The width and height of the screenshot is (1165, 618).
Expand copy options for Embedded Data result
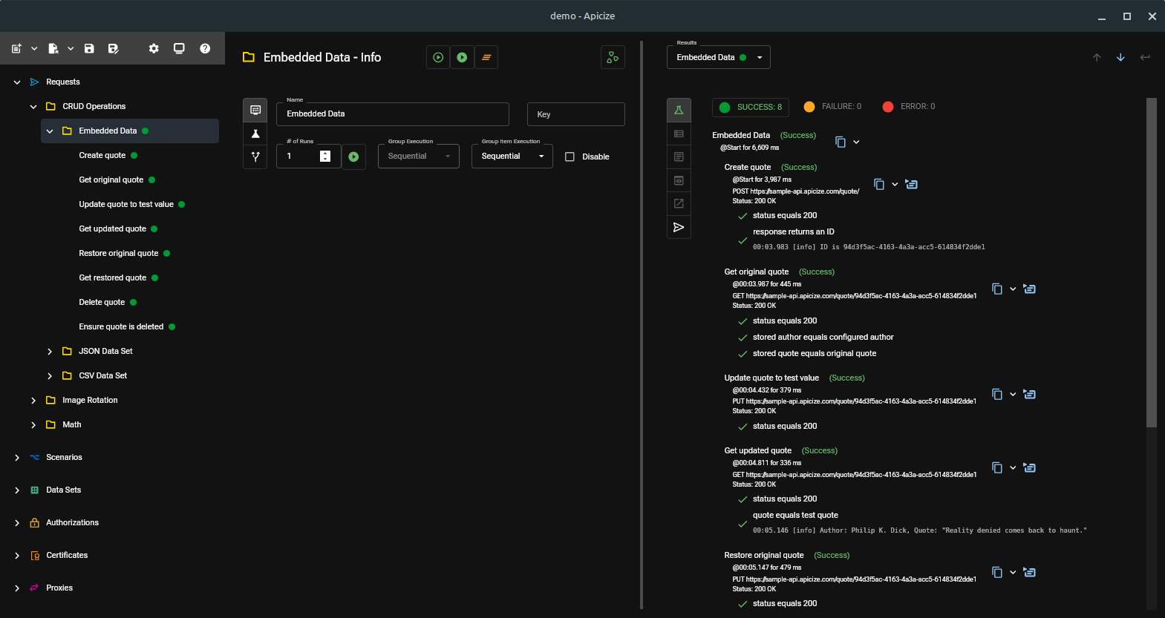(x=856, y=142)
